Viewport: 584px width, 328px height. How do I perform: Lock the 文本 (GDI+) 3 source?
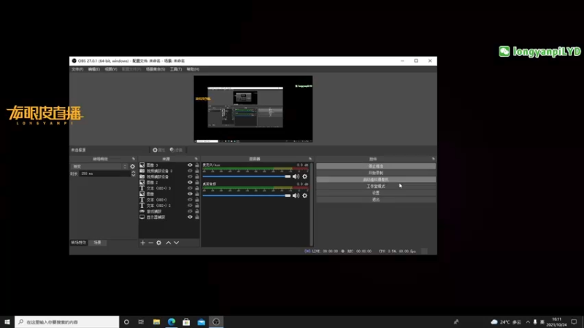tap(197, 188)
